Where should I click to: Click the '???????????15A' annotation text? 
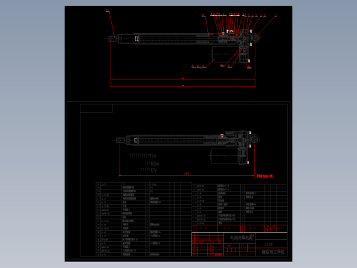(x=143, y=156)
